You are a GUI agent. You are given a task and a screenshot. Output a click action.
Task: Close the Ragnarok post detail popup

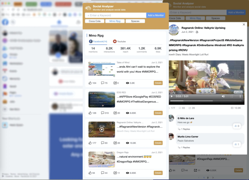[x=244, y=24]
